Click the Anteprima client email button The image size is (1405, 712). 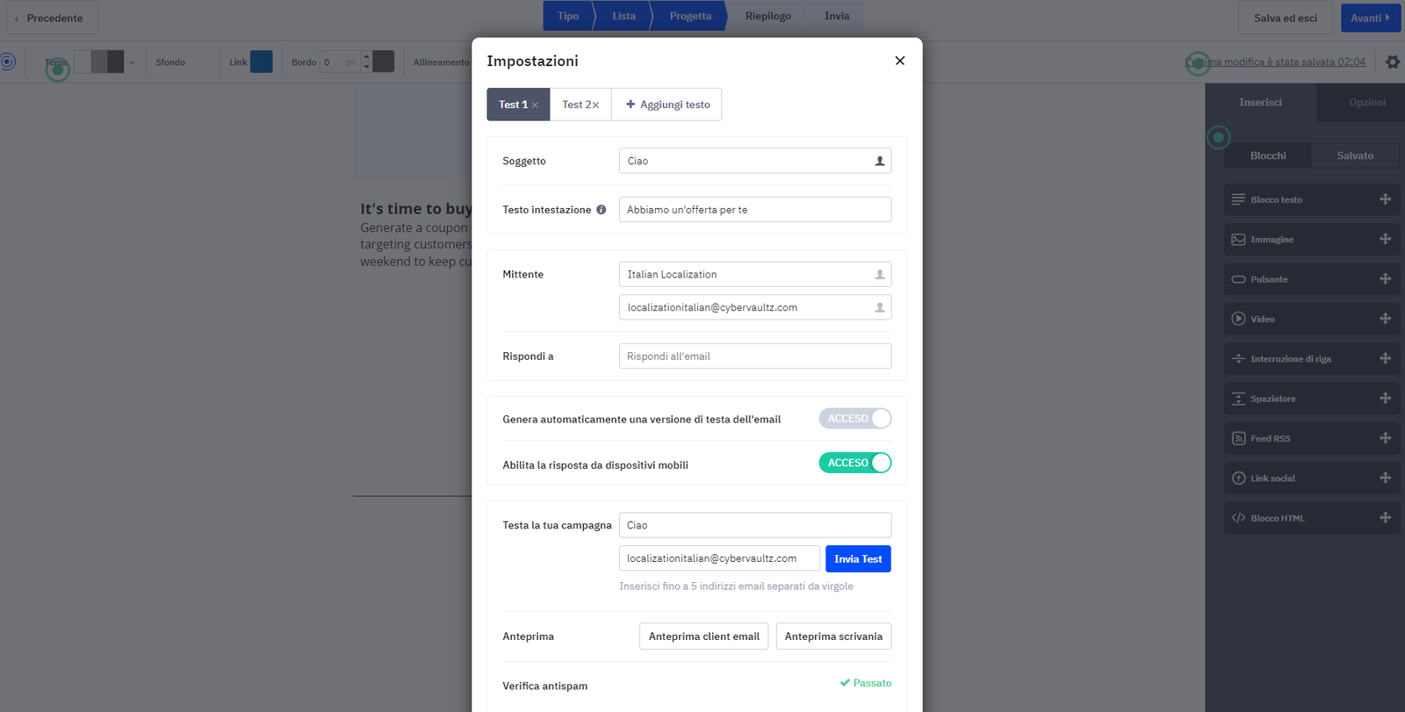(x=703, y=636)
